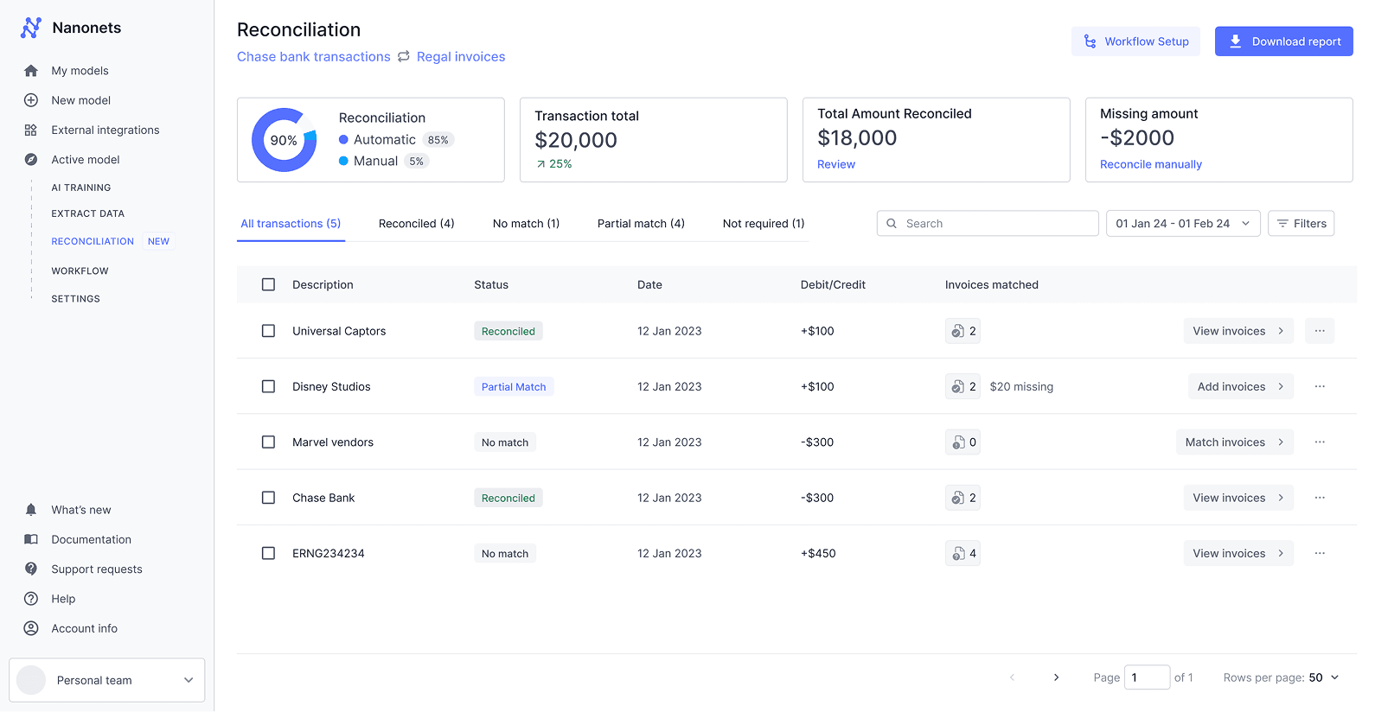Viewport: 1375px width, 712px height.
Task: Tick the Disney Studios row checkbox
Action: click(269, 386)
